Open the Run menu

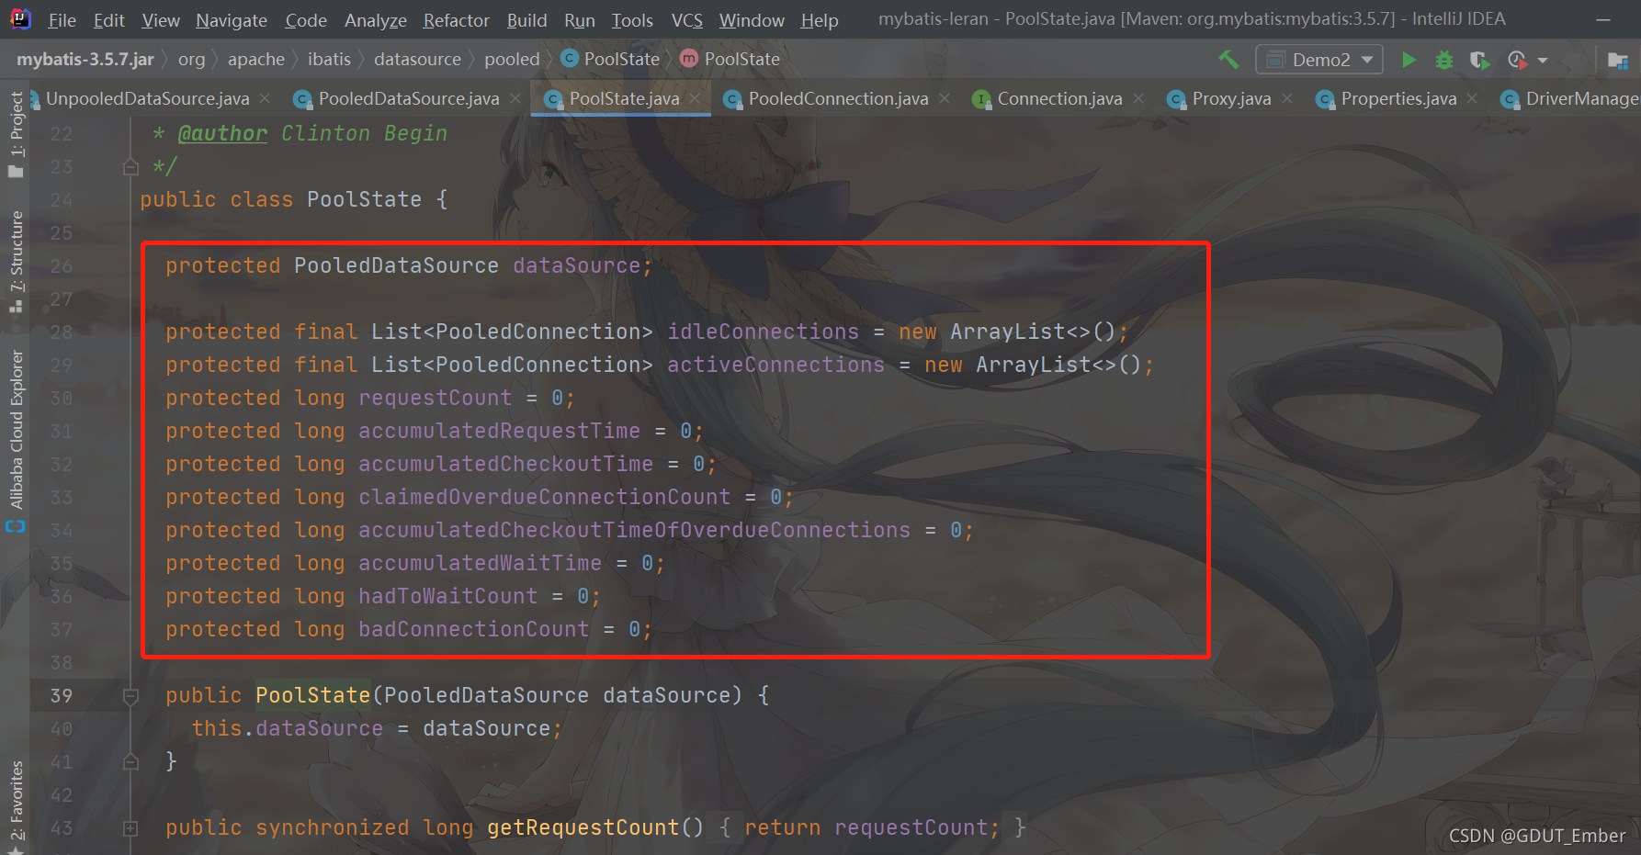click(x=580, y=19)
